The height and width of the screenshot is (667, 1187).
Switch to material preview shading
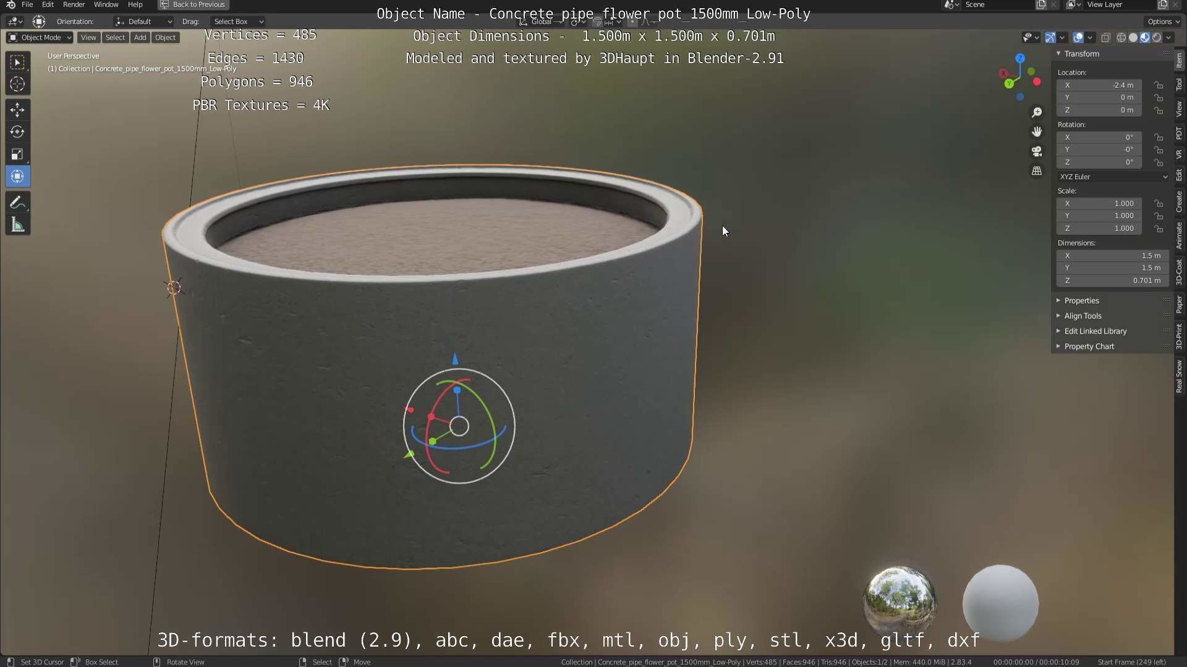tap(1145, 38)
